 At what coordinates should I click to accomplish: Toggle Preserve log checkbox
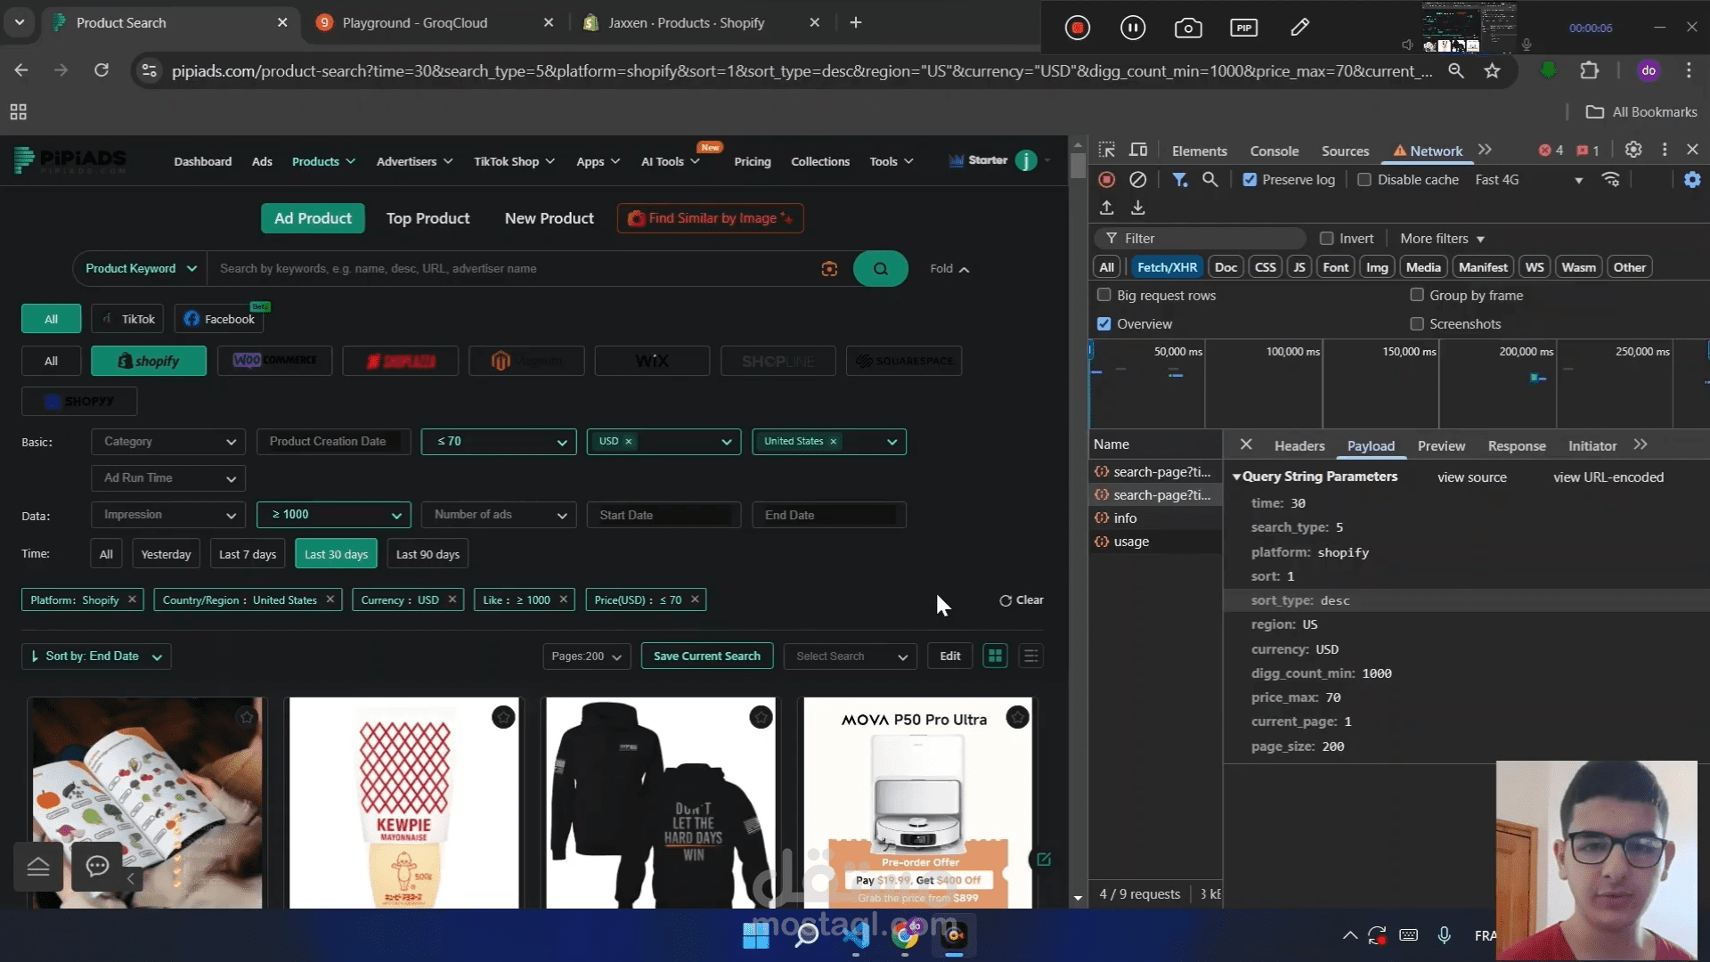[x=1250, y=179]
